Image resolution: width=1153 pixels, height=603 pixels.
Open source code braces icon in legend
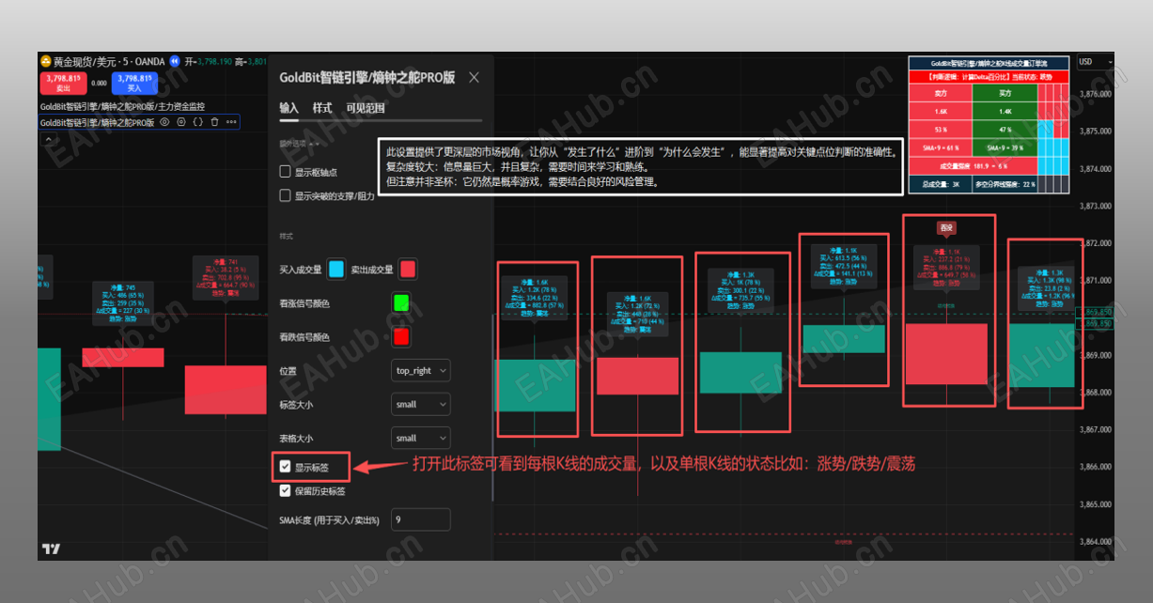pos(197,122)
